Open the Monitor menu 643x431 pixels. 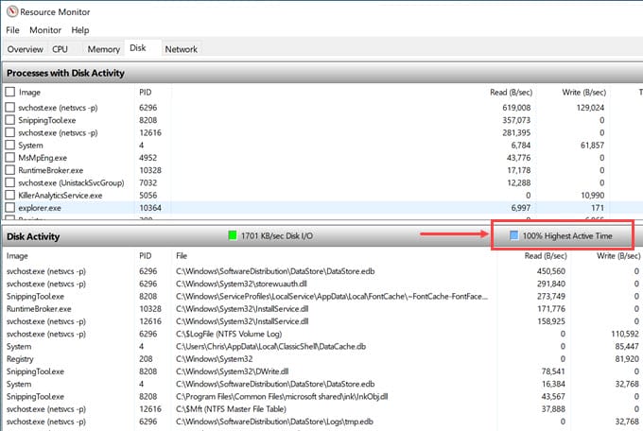point(45,30)
